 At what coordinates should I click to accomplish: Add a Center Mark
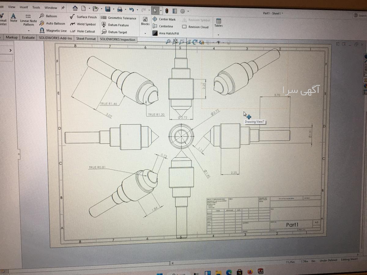(x=164, y=19)
